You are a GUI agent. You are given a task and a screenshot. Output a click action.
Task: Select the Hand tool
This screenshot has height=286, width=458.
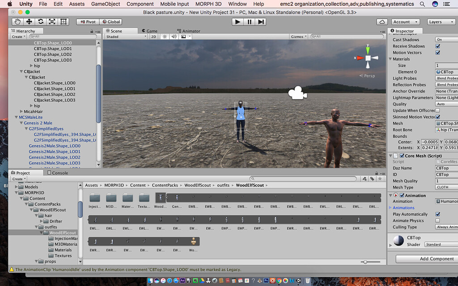[17, 21]
